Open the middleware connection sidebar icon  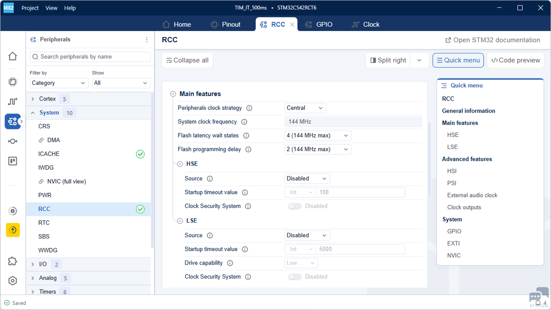[x=13, y=141]
